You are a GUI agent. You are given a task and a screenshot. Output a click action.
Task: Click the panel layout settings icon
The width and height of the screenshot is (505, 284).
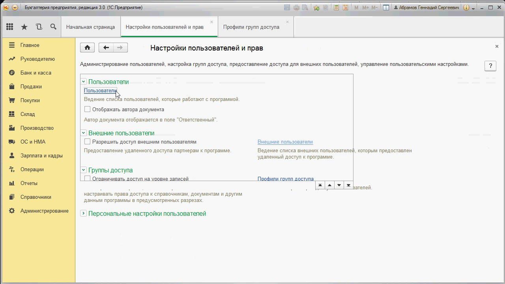[x=386, y=7]
